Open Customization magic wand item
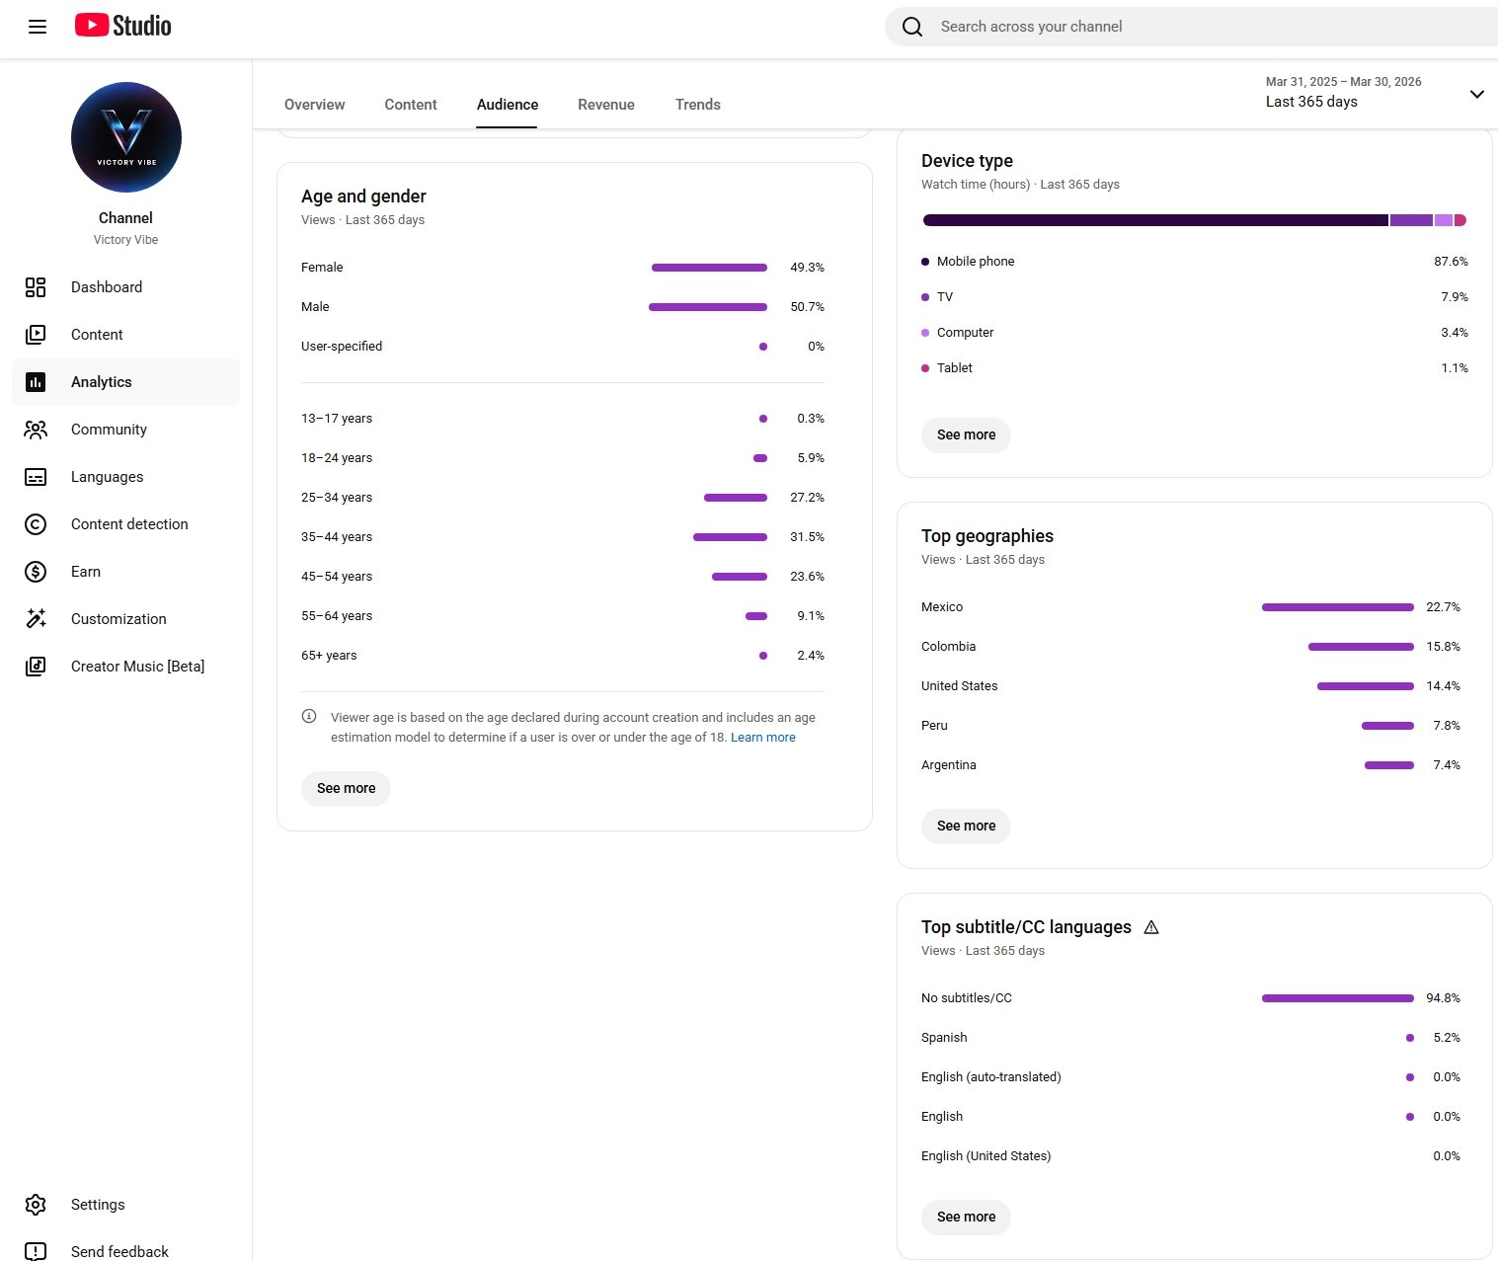Screen dimensions: 1498x1261 coord(36,619)
